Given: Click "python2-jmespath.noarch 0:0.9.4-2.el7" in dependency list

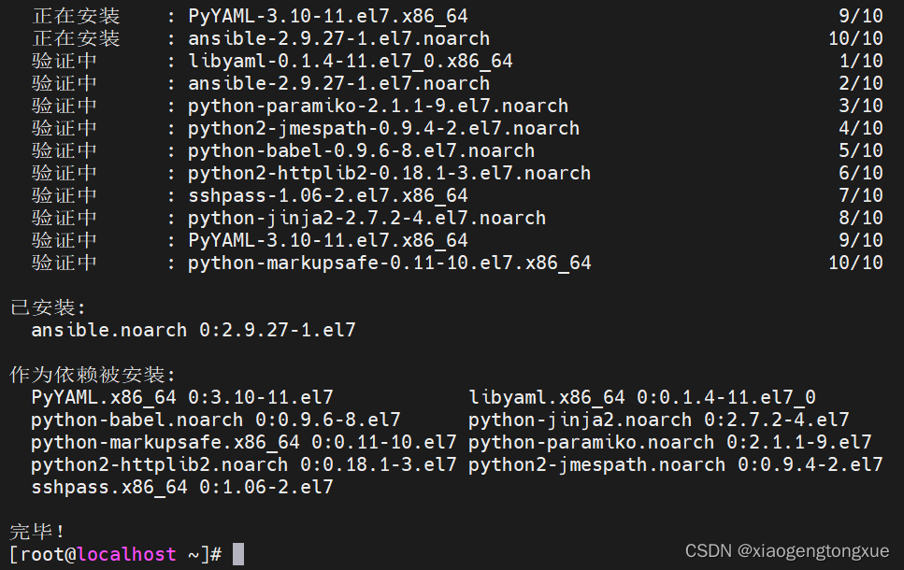Looking at the screenshot, I should coord(675,464).
